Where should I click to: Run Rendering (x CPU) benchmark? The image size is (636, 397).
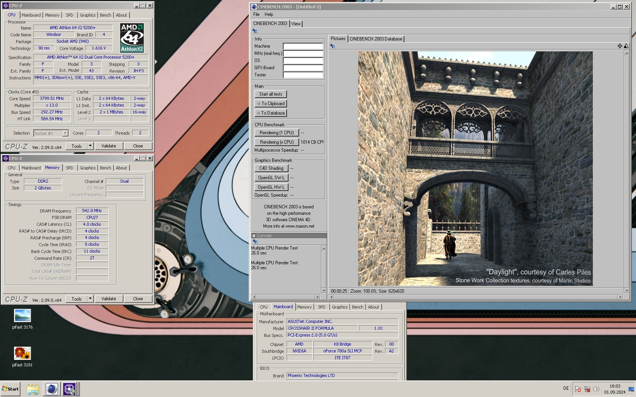click(x=277, y=142)
